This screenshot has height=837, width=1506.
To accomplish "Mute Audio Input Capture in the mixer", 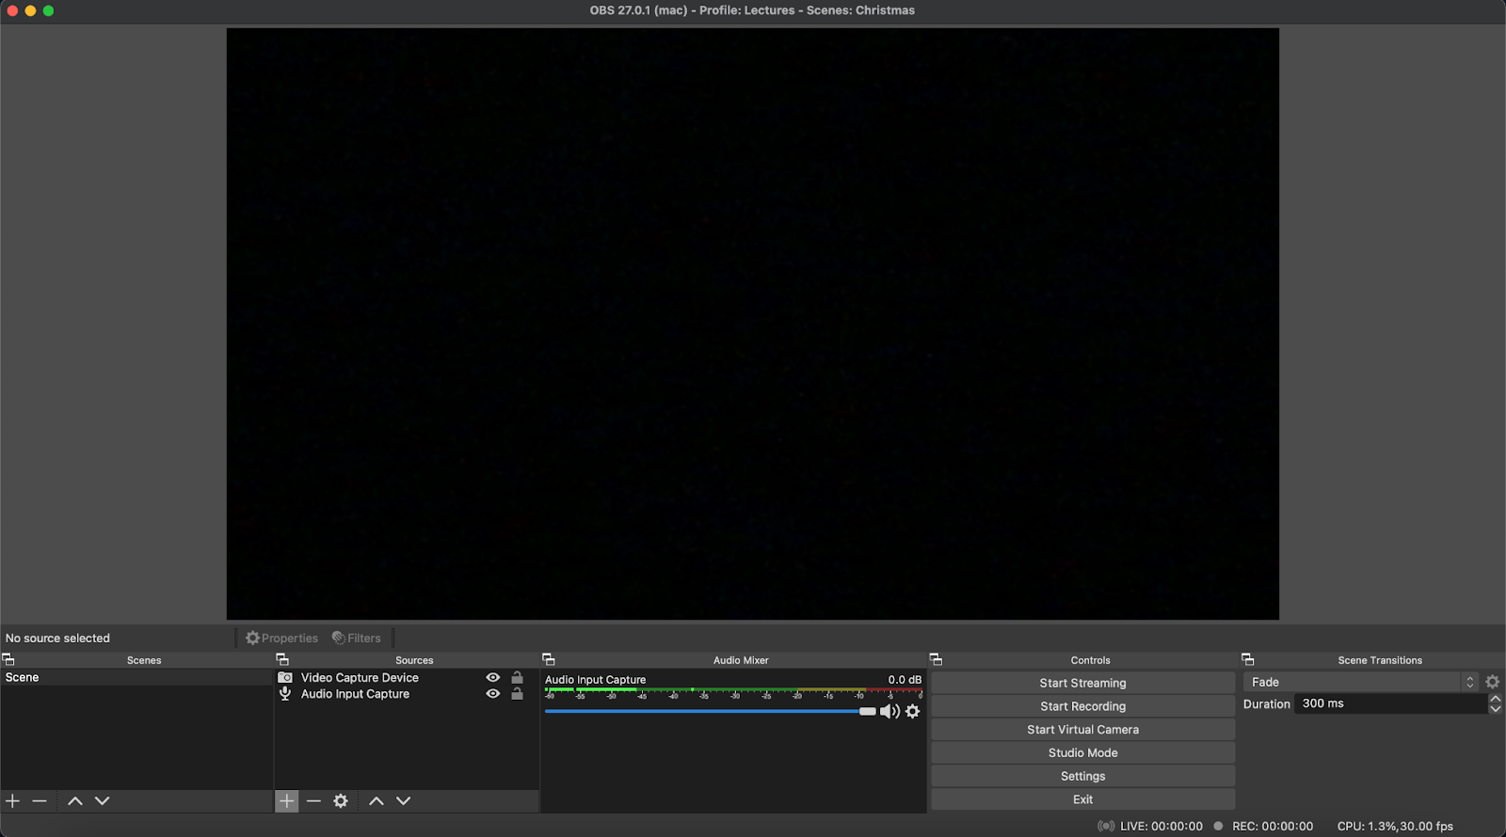I will click(889, 712).
